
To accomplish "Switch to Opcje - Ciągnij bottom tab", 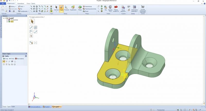I will pos(7,107).
